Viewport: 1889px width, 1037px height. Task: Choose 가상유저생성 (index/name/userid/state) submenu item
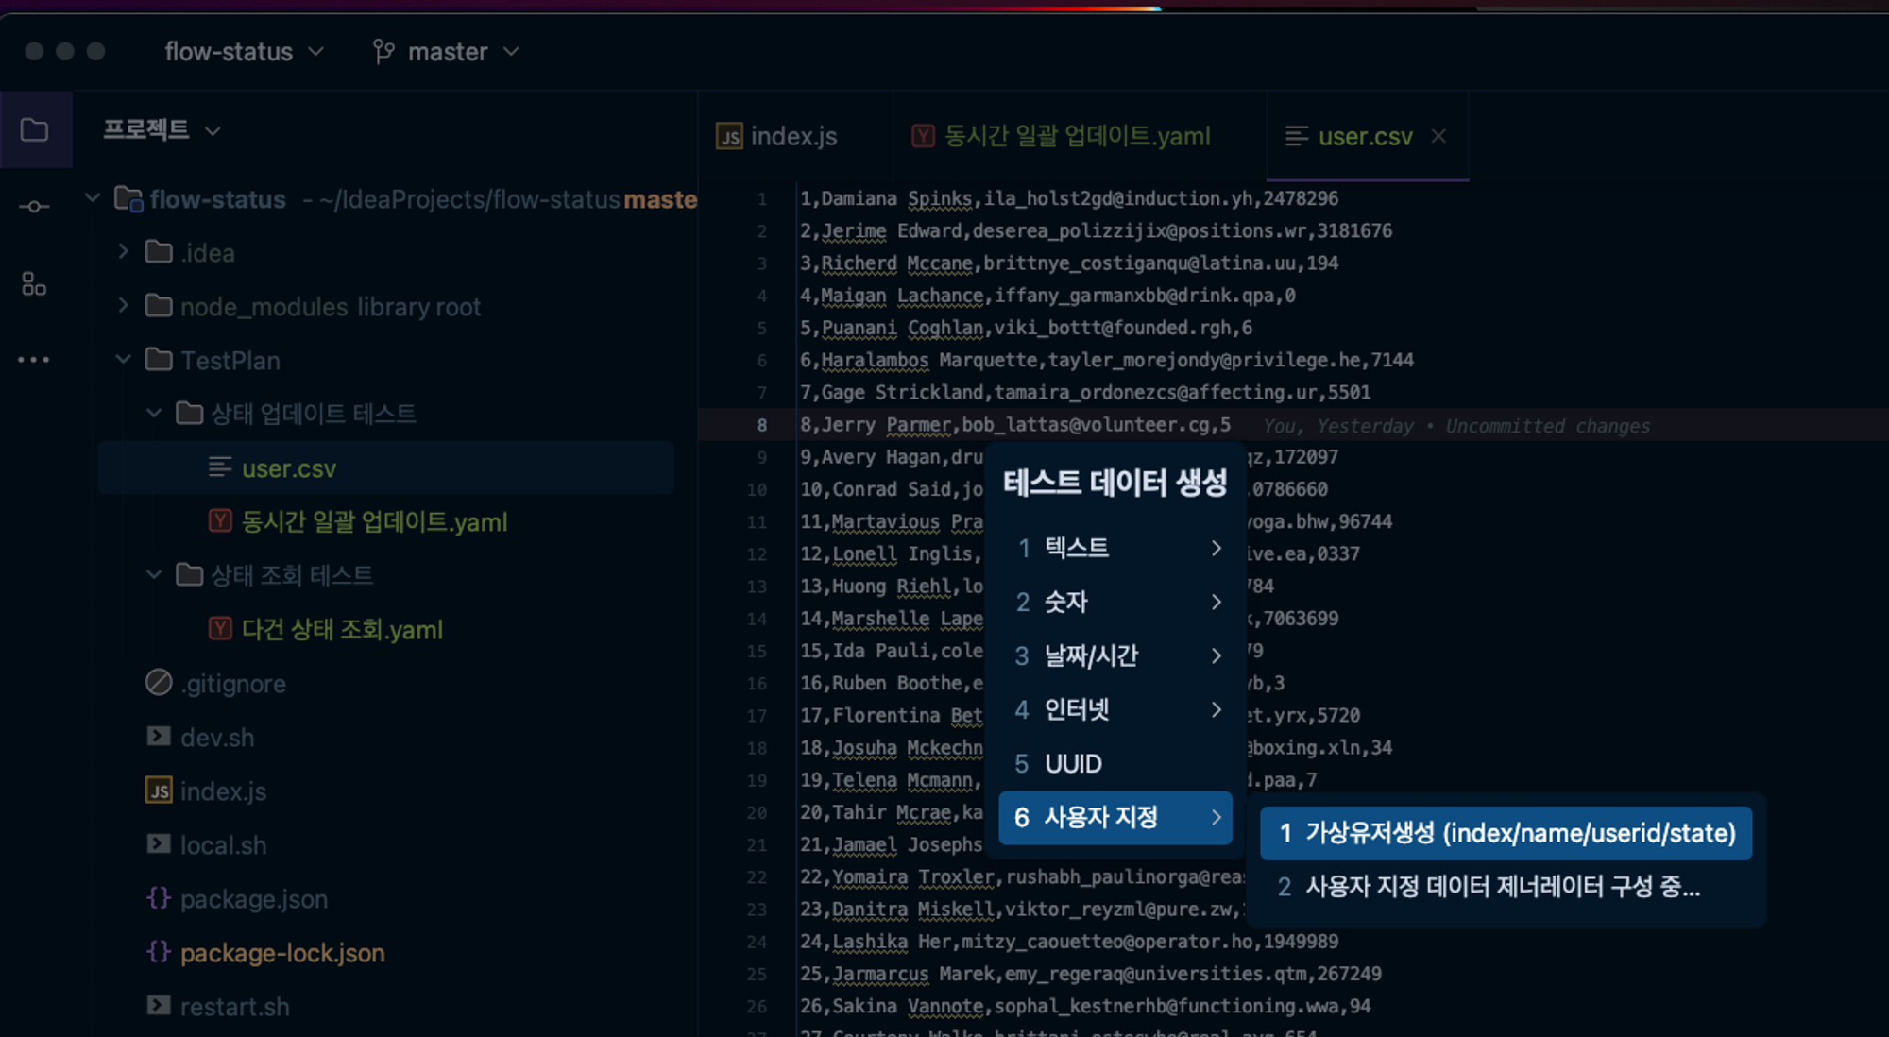1506,833
